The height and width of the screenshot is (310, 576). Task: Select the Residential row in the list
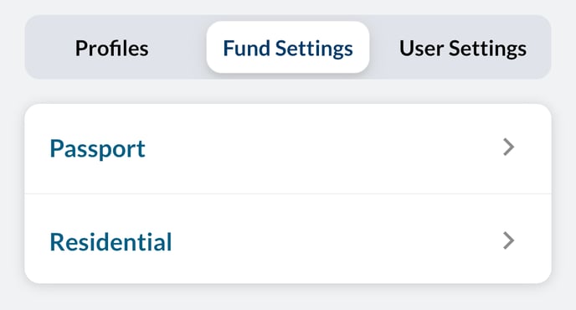coord(288,239)
